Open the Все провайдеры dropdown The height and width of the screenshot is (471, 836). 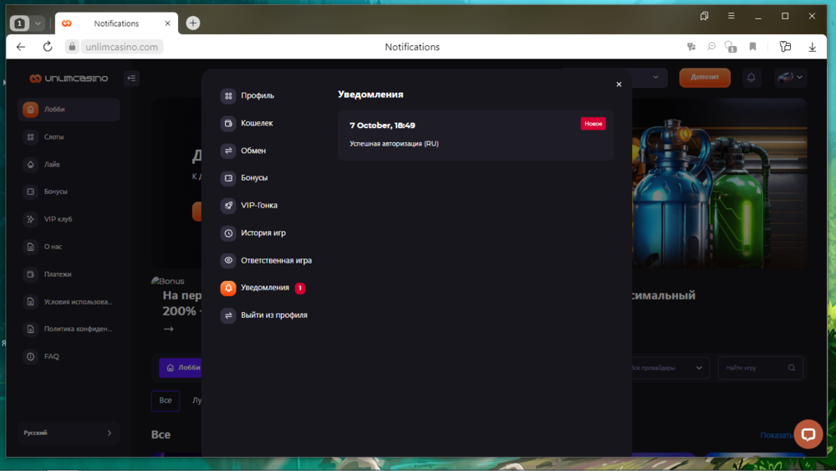(669, 368)
